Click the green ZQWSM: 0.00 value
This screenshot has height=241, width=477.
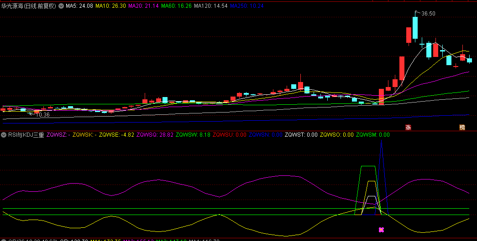pos(373,135)
